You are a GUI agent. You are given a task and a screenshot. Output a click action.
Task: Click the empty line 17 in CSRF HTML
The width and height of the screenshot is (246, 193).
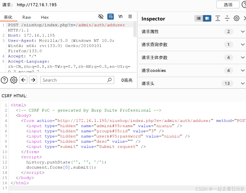(127, 188)
